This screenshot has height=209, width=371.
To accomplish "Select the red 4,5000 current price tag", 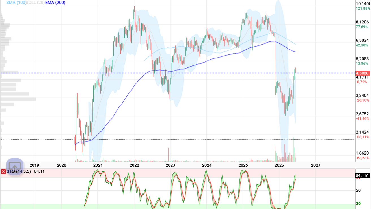I will pyautogui.click(x=362, y=73).
